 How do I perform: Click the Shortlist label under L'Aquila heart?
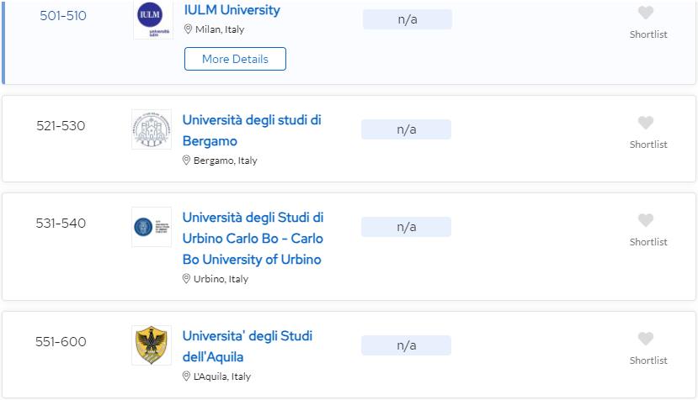pos(648,361)
